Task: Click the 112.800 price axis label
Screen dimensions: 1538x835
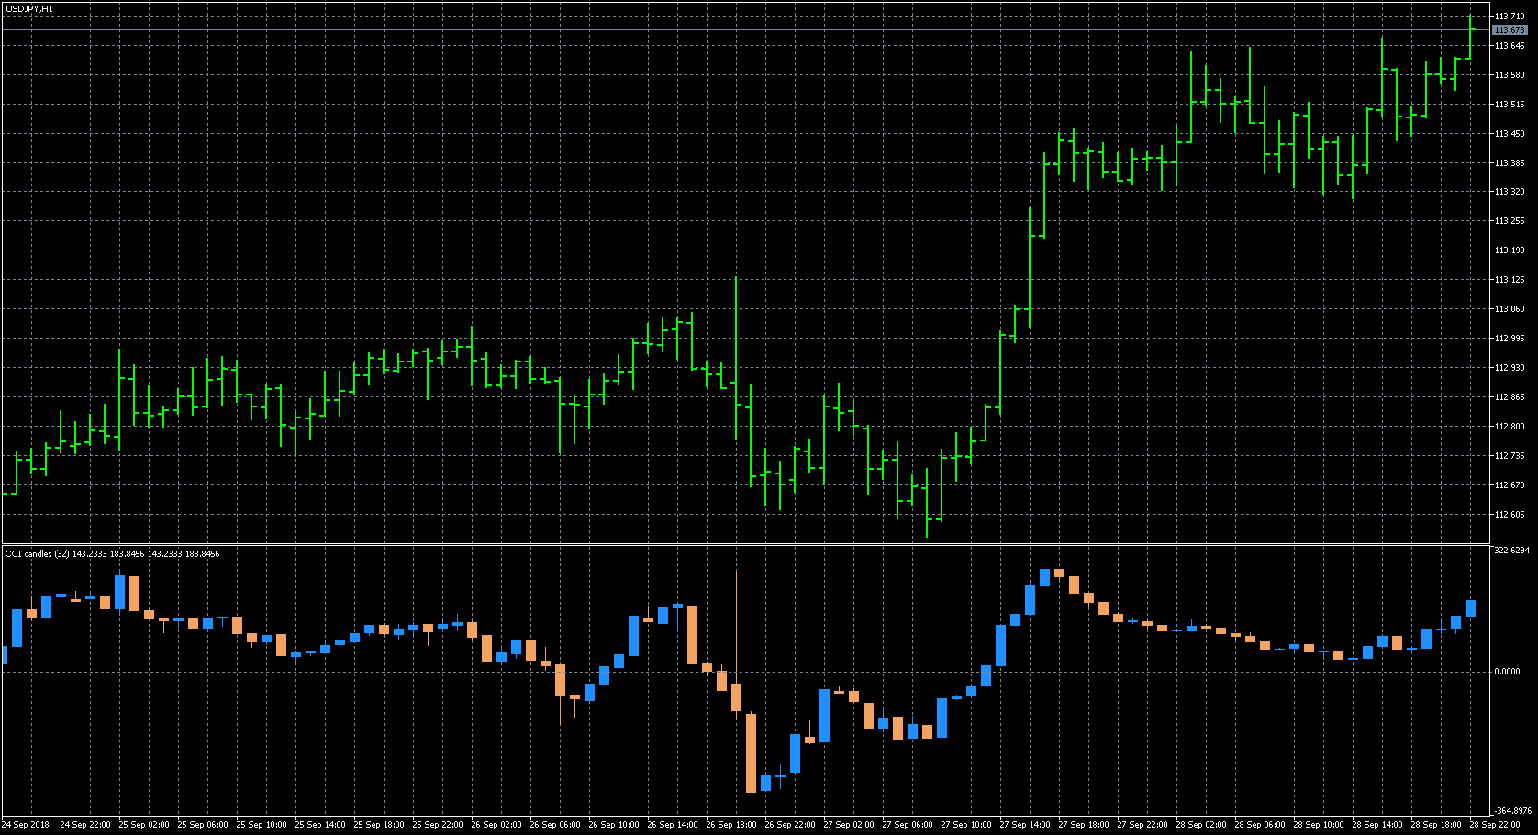Action: [x=1510, y=427]
